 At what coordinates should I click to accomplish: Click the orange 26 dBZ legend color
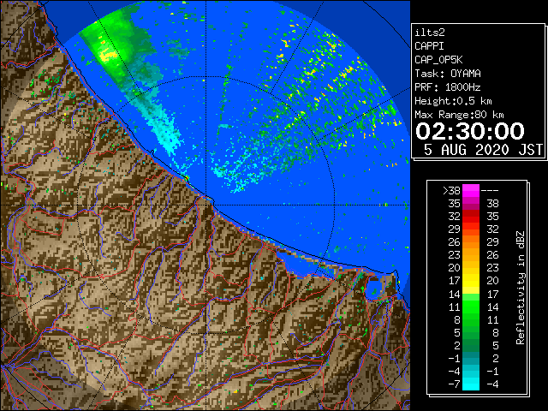(x=470, y=241)
